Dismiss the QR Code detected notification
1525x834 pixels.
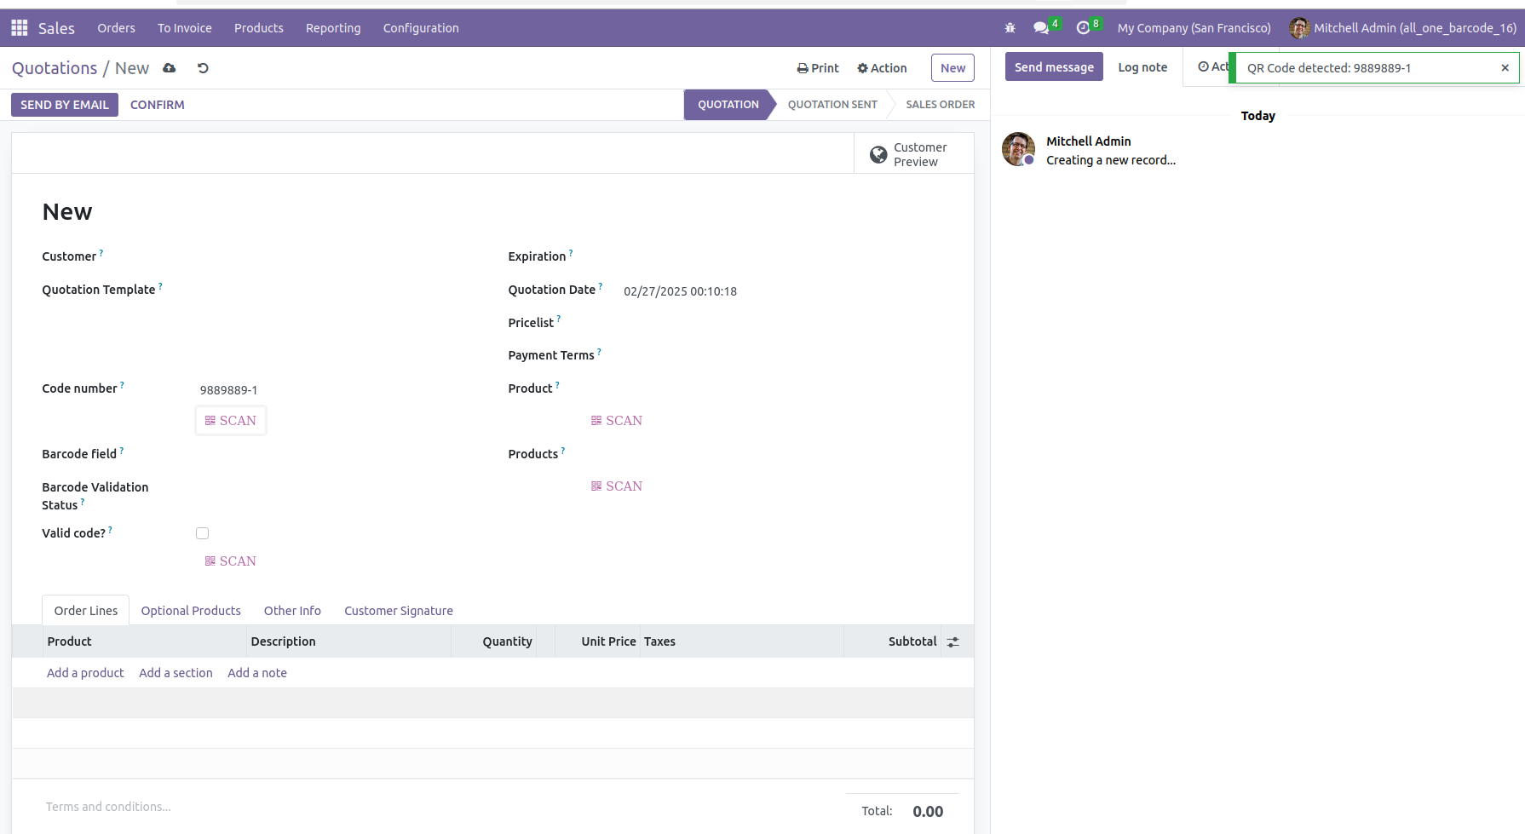click(x=1505, y=68)
